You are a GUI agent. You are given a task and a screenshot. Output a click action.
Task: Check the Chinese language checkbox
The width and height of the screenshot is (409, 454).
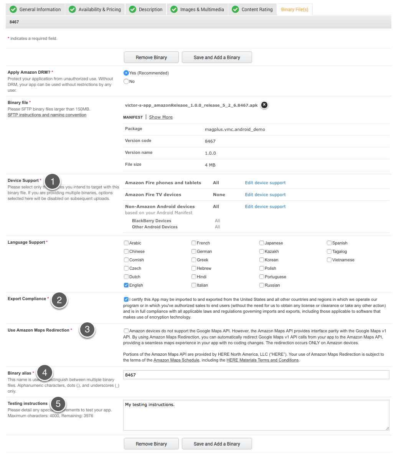pos(126,251)
